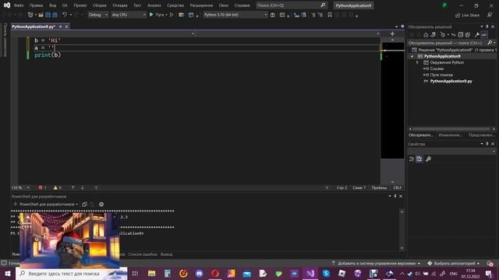499x280 pixels.
Task: Click the Поиск (Ctrl+Q) search box
Action: tap(291, 5)
